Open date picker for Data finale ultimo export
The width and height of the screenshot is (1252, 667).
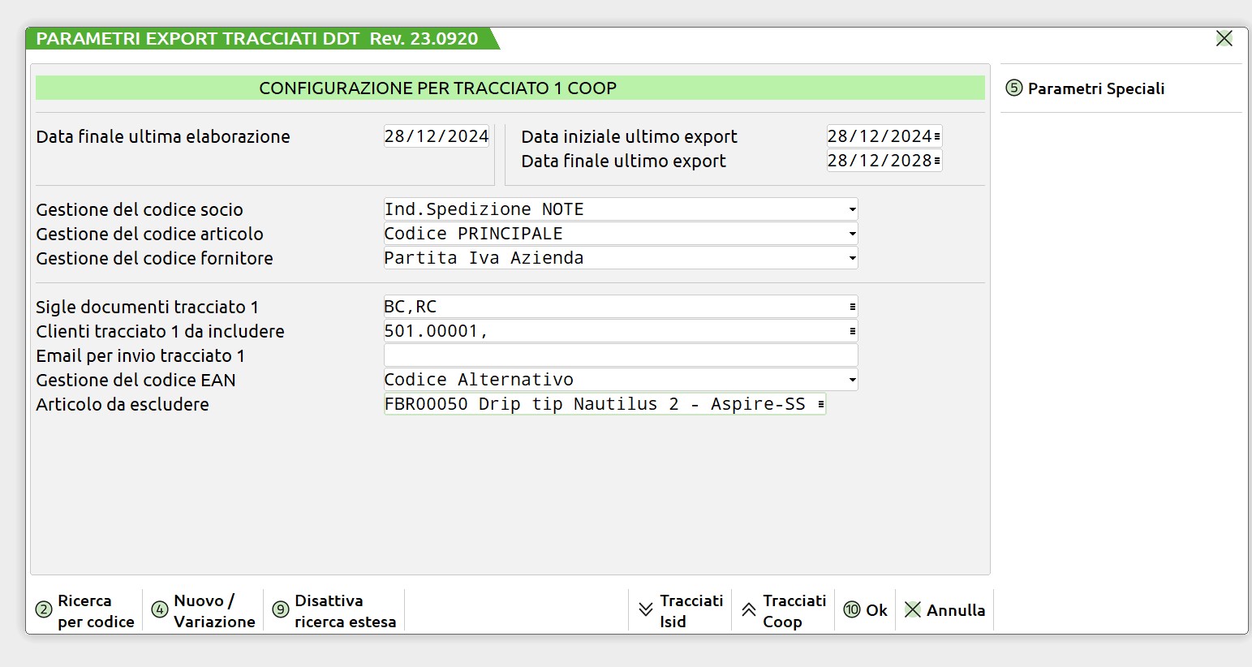click(937, 161)
